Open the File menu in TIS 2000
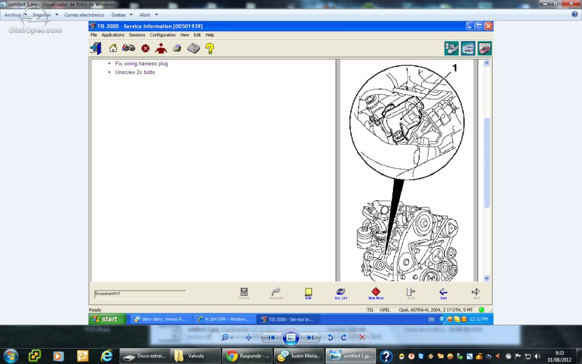The height and width of the screenshot is (364, 582). [x=94, y=35]
